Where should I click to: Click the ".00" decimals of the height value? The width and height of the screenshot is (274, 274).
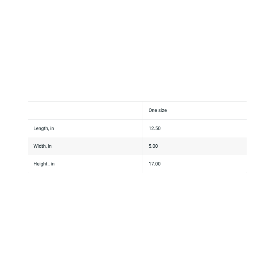coord(157,164)
